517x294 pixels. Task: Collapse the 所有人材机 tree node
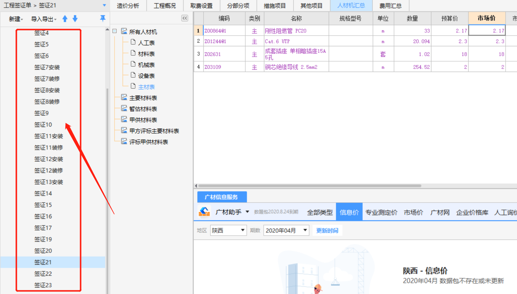(115, 32)
